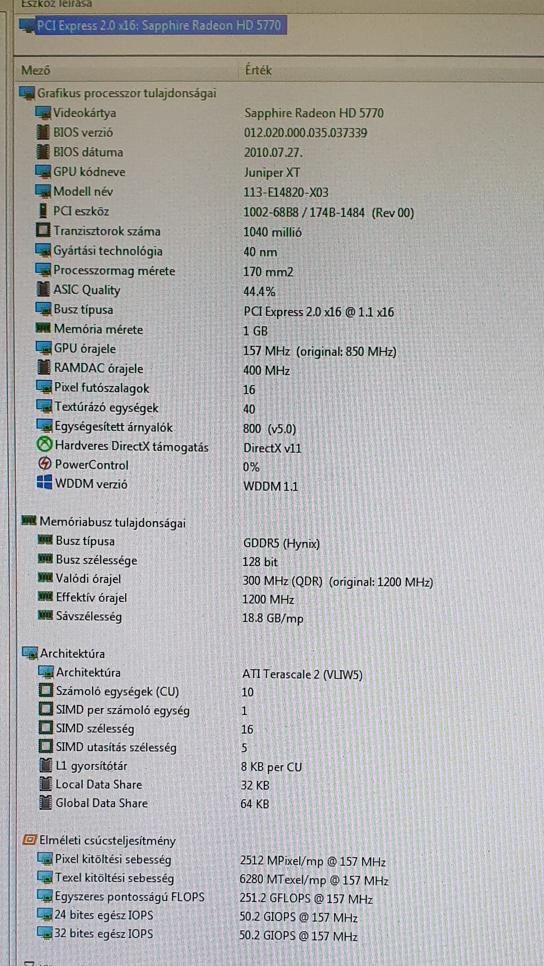This screenshot has width=544, height=966.
Task: Click the icon beside Gyártási technológia
Action: [x=43, y=250]
